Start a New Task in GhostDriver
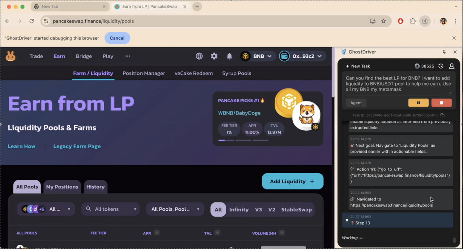This screenshot has width=463, height=249. (x=358, y=66)
